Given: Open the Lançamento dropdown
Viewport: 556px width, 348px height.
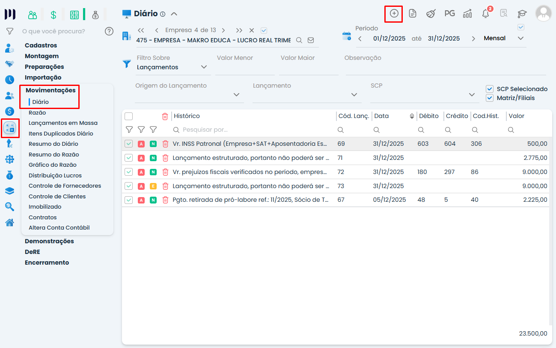Looking at the screenshot, I should click(x=306, y=94).
